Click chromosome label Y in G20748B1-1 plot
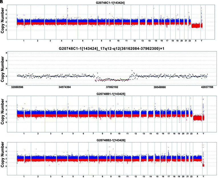 tap(203, 134)
